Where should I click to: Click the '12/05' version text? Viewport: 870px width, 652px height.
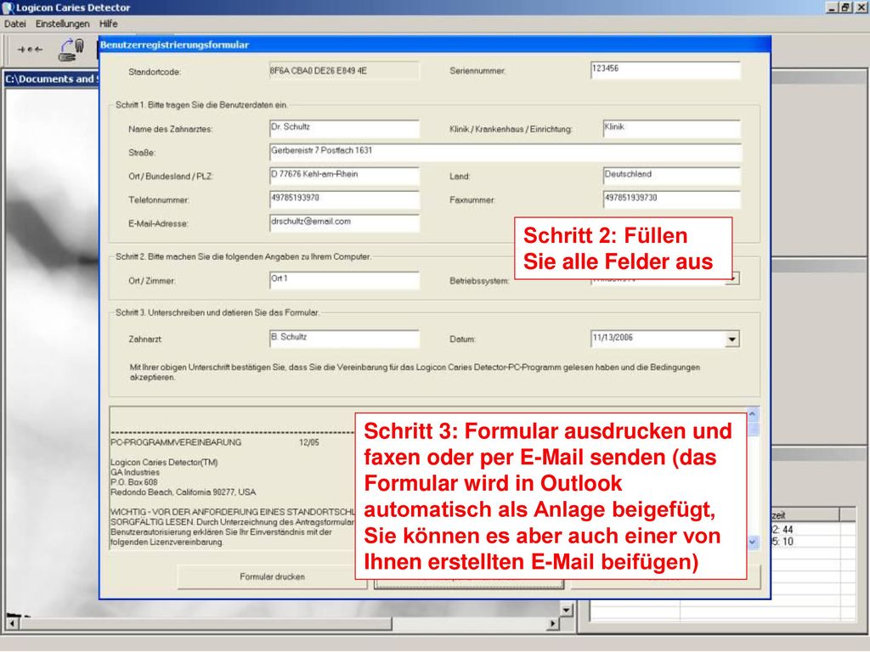coord(309,442)
